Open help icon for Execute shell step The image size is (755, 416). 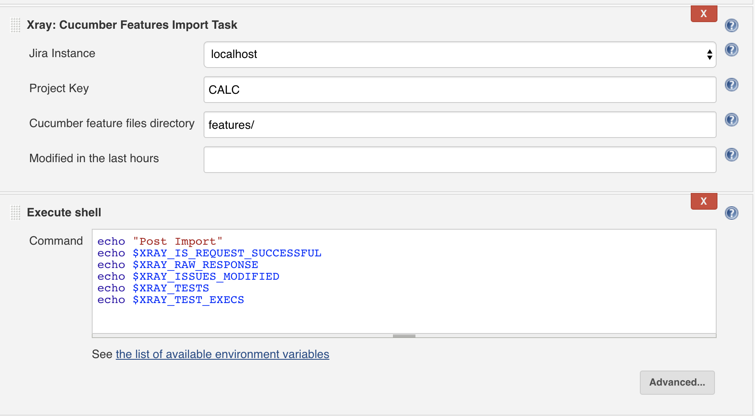coord(731,213)
